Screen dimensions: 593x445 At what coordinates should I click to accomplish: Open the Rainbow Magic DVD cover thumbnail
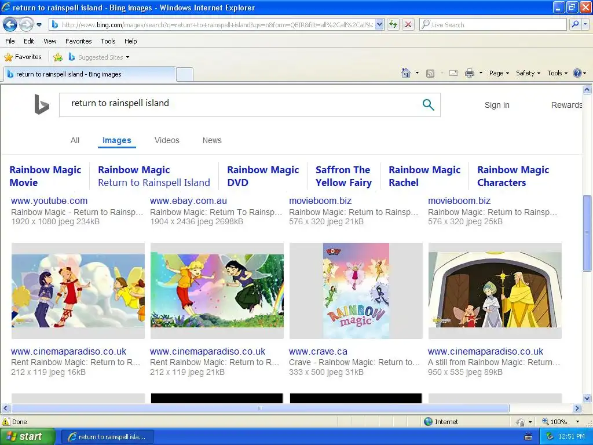(x=356, y=291)
